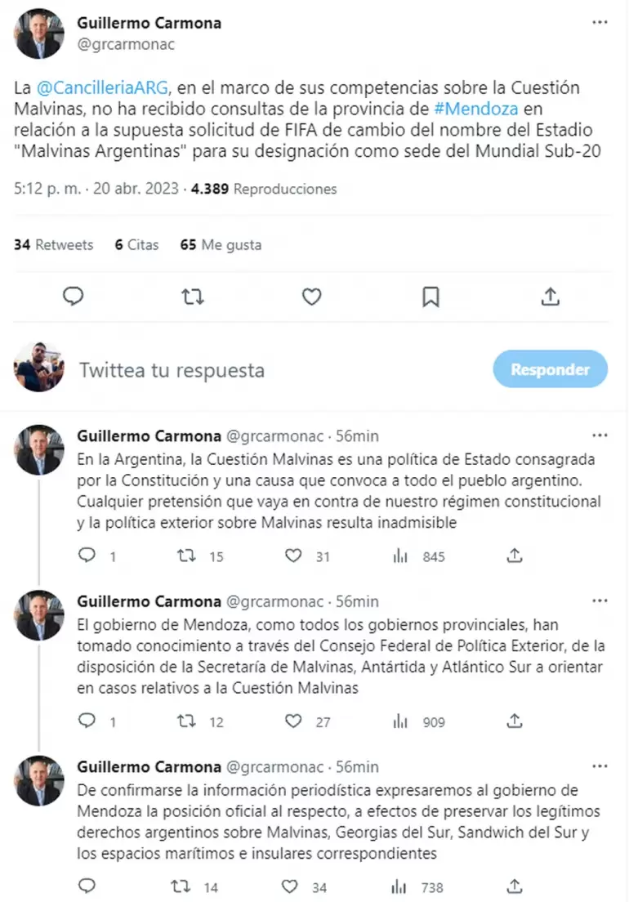This screenshot has width=629, height=902.
Task: Like the main tweet with the heart icon
Action: pyautogui.click(x=311, y=297)
